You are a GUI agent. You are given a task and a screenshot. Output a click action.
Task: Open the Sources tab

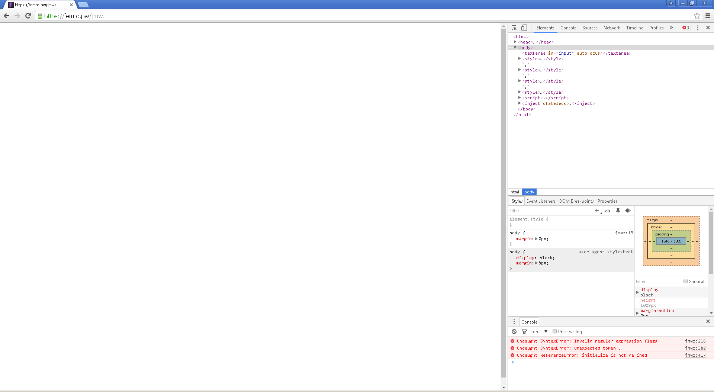590,28
